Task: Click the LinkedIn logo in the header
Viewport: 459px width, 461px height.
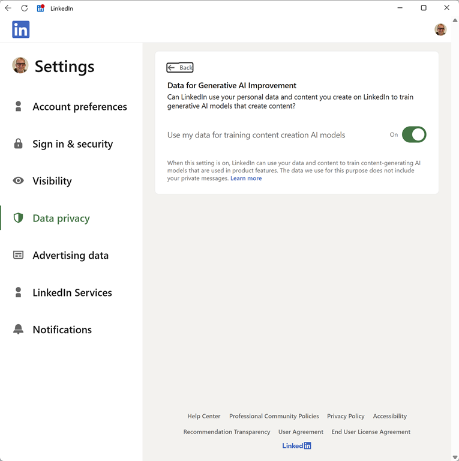Action: [21, 29]
